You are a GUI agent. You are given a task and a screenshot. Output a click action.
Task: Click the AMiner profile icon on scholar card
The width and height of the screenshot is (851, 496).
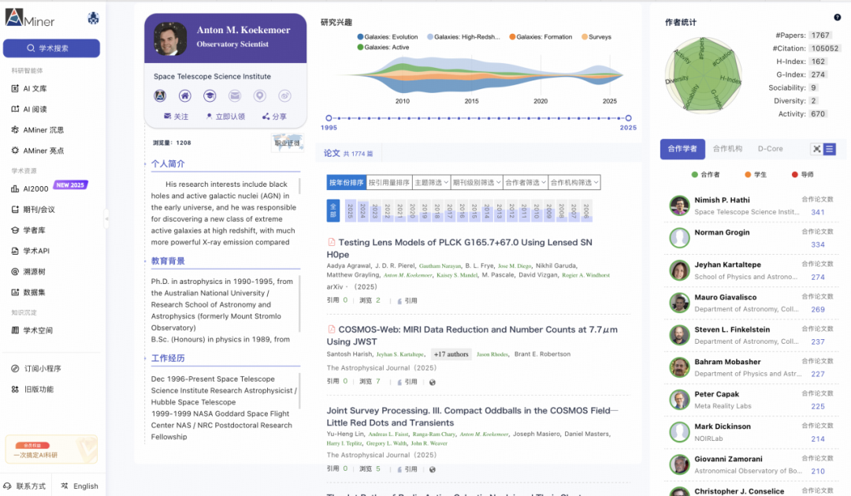pos(160,96)
